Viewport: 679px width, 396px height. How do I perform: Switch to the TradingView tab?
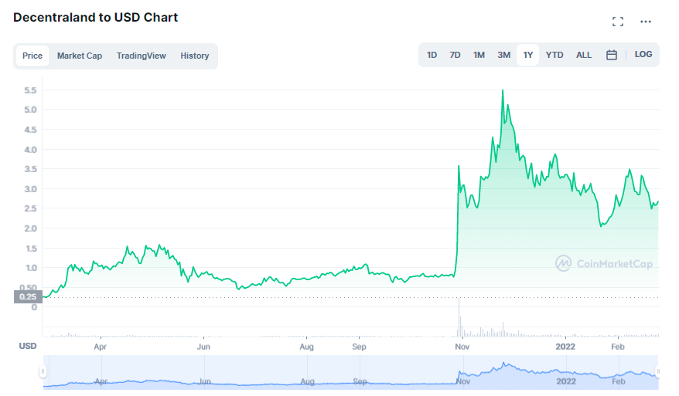click(x=142, y=56)
